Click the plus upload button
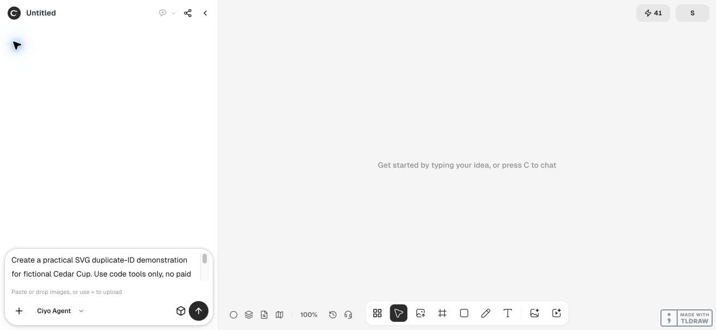This screenshot has width=716, height=330. point(19,311)
